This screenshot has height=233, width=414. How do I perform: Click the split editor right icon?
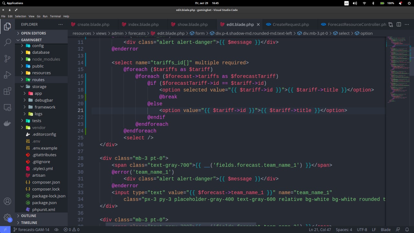[x=399, y=24]
